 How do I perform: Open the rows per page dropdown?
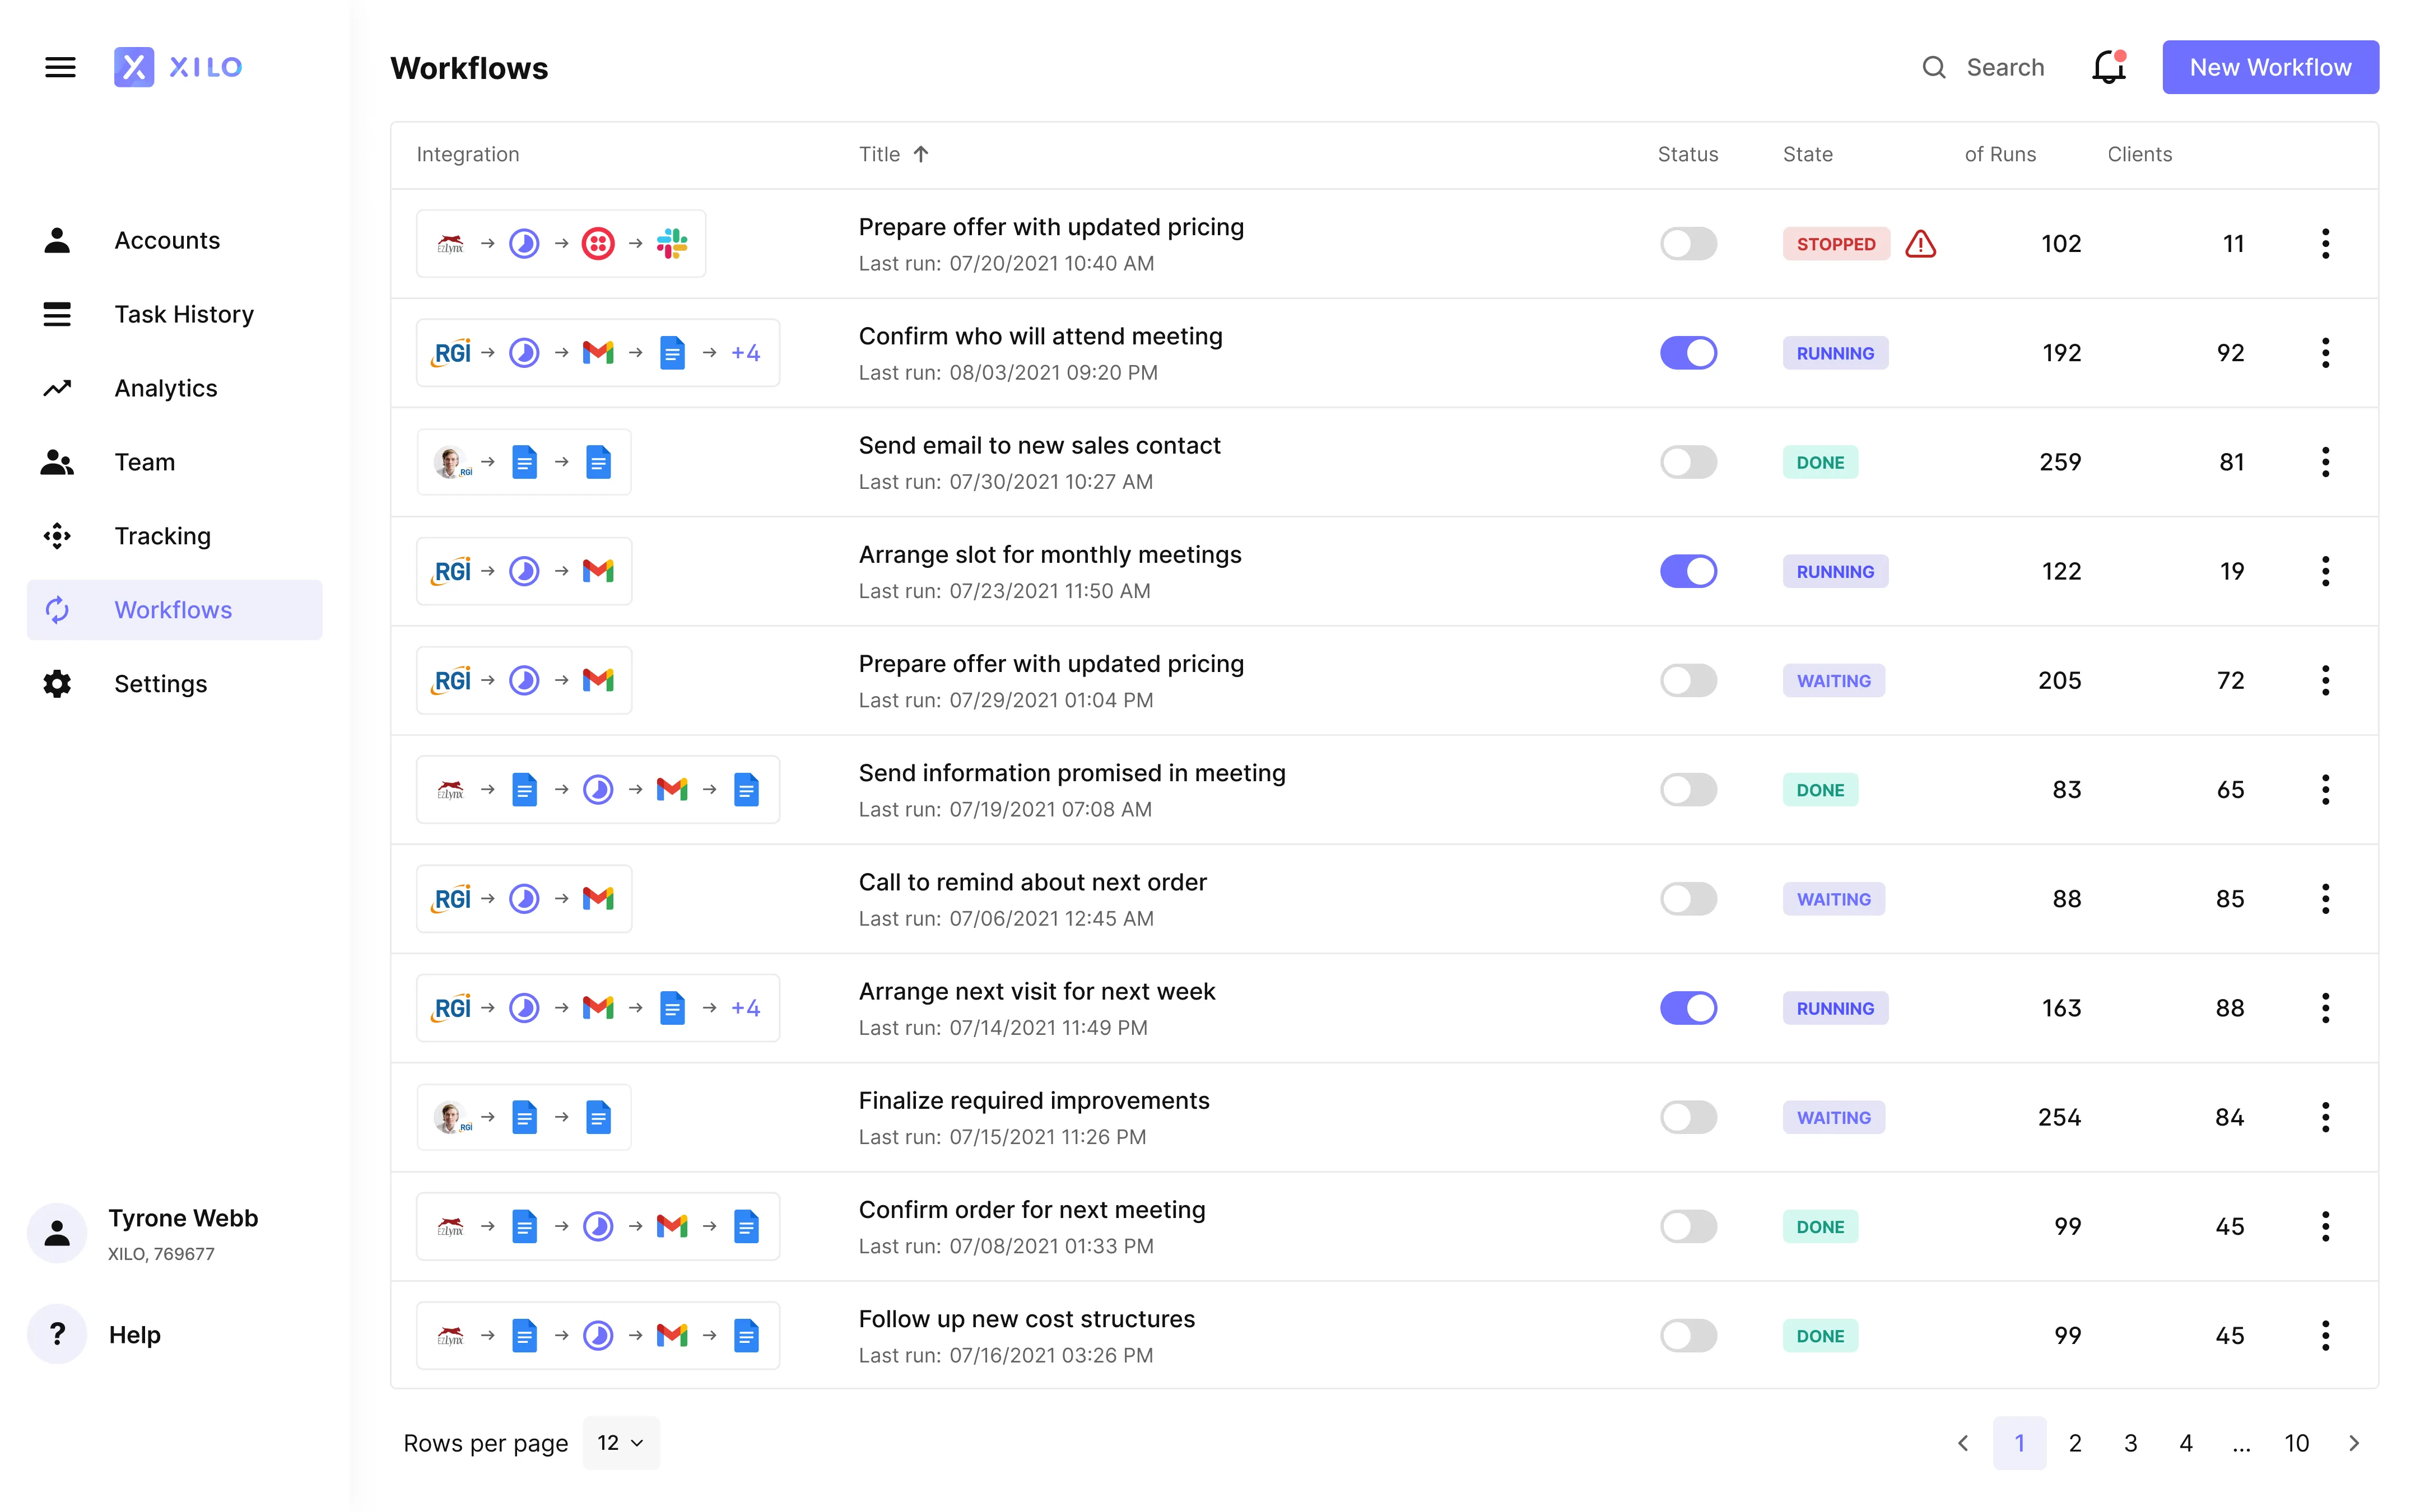621,1443
